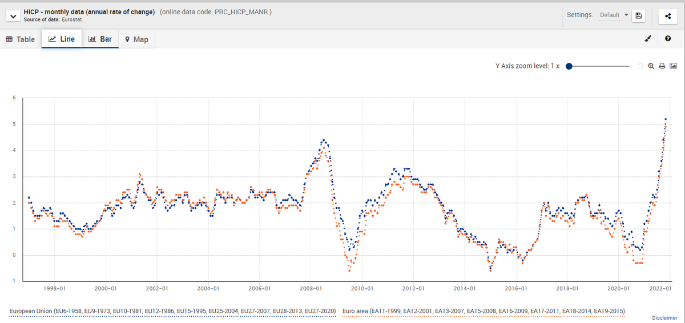Viewport: 685px width, 323px height.
Task: Activate the magnifier zoom-in icon
Action: [x=651, y=66]
